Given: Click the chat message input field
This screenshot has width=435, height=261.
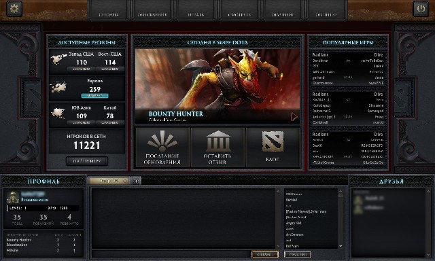Looking at the screenshot, I should [x=171, y=254].
